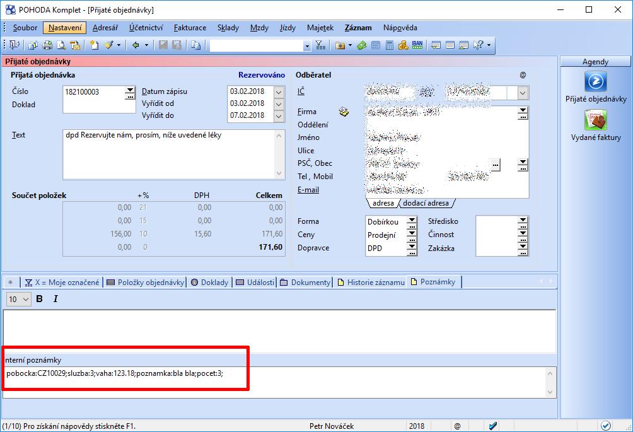This screenshot has width=633, height=432.
Task: Toggle italic formatting in notes
Action: tap(55, 299)
